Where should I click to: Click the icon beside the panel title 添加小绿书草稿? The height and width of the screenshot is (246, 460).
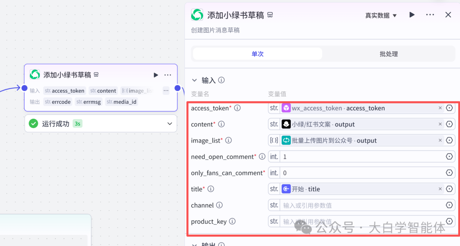[270, 15]
